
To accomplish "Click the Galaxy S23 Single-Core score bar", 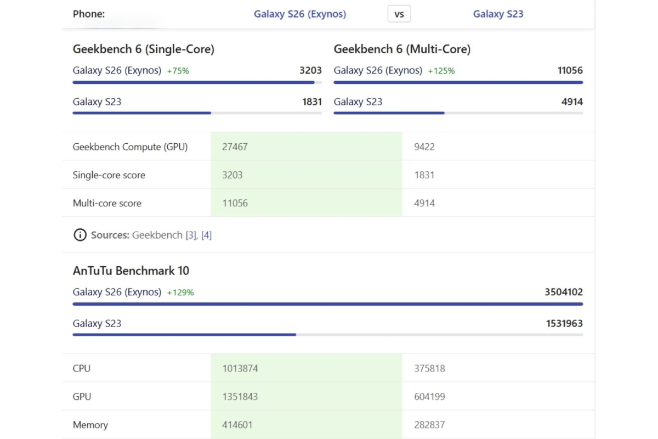I will 141,113.
